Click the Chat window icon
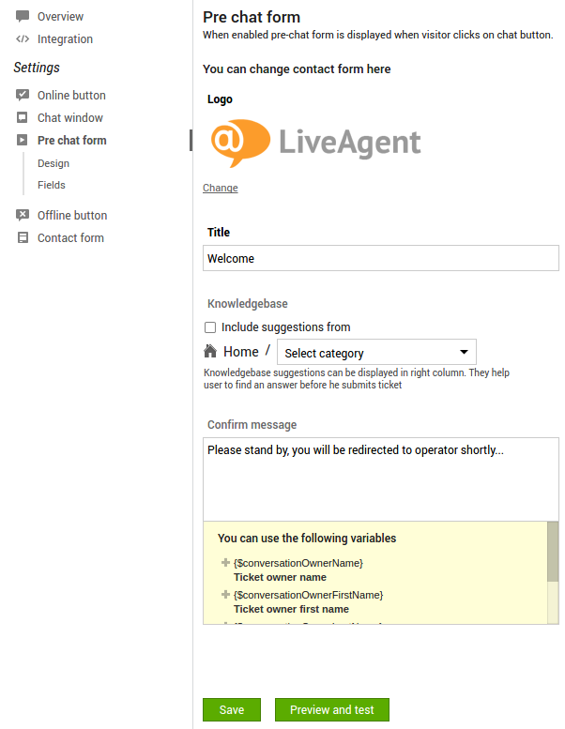 click(x=23, y=117)
